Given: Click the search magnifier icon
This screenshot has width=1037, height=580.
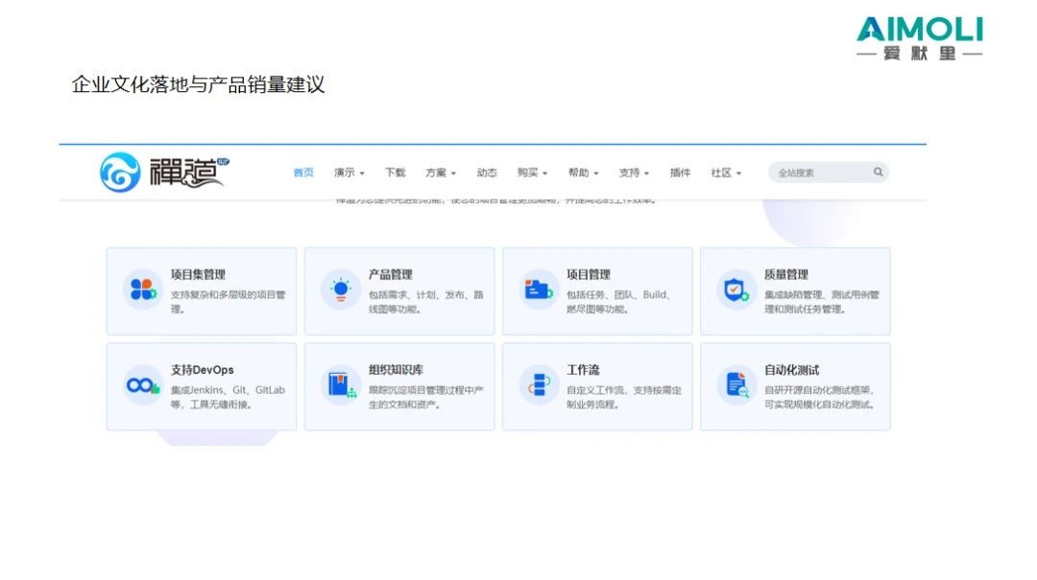Looking at the screenshot, I should coord(878,173).
